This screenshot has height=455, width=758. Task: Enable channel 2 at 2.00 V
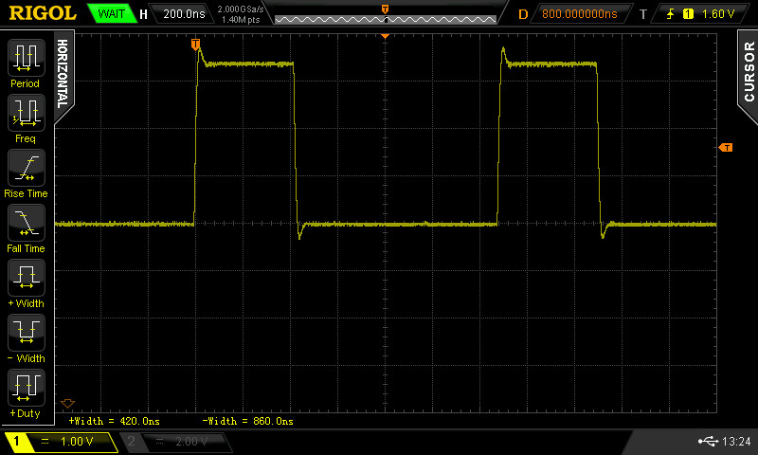click(x=176, y=442)
